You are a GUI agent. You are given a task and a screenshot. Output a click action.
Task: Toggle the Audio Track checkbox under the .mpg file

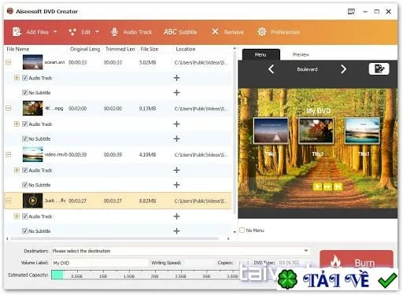tap(25, 124)
